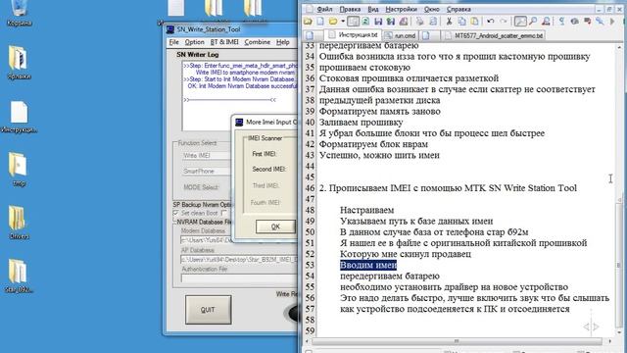The image size is (627, 353).
Task: Click the Save All double-diskette icon
Action: coord(391,22)
